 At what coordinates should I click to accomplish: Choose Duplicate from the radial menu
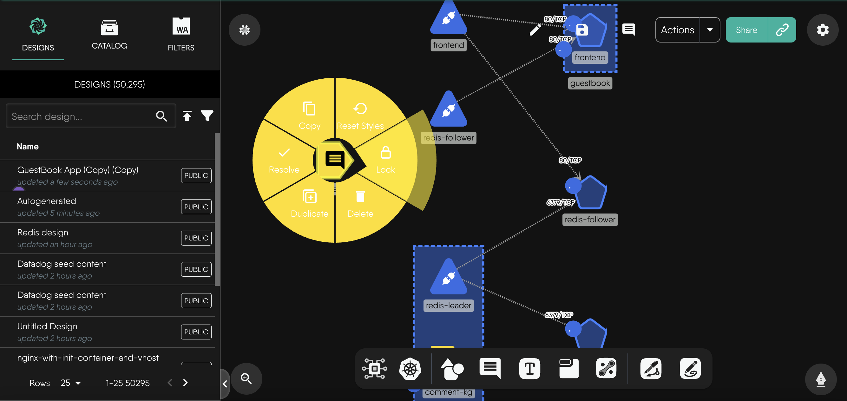(309, 204)
